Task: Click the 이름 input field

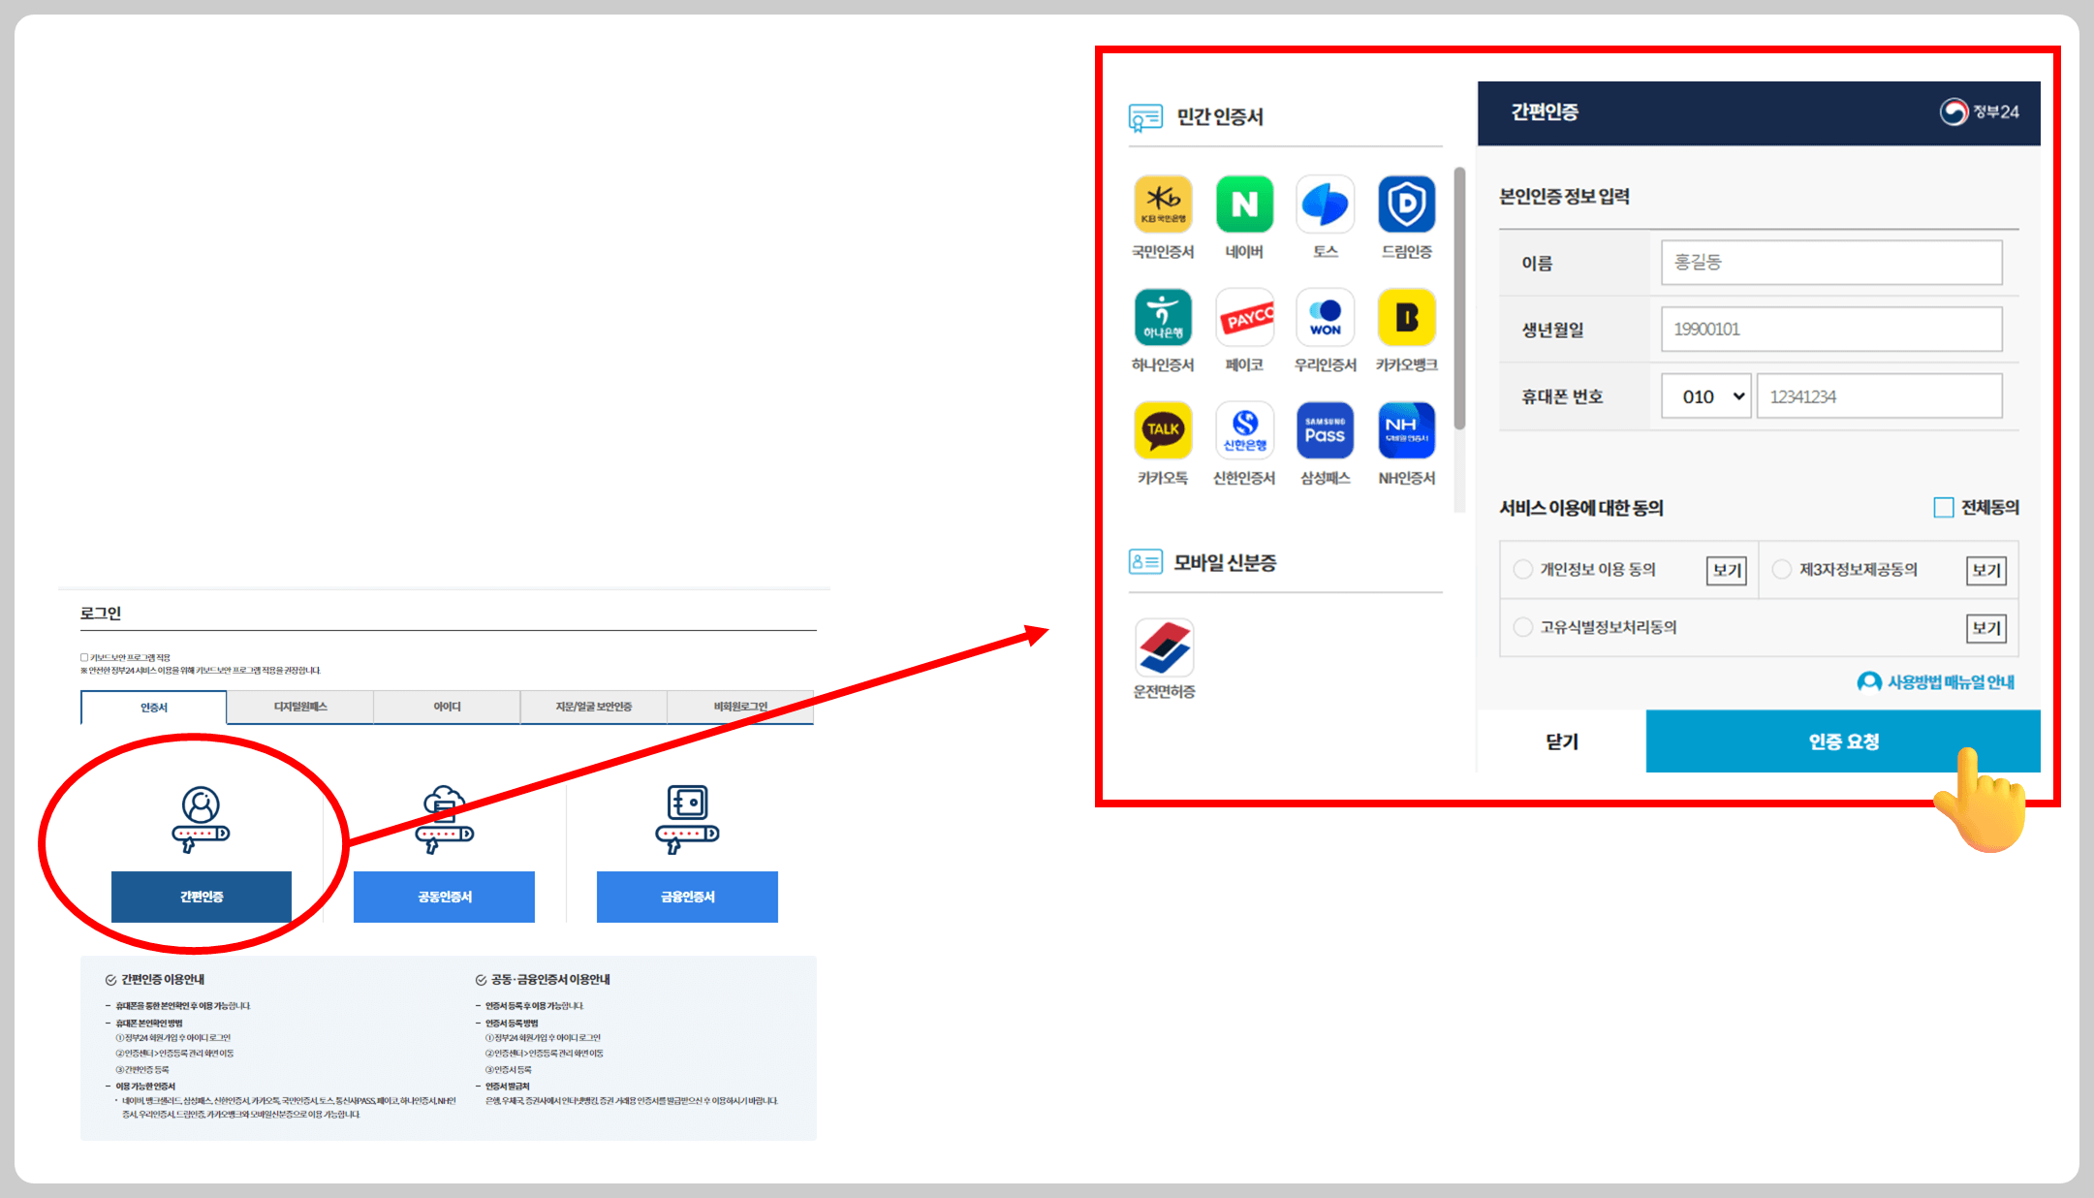Action: (1831, 263)
